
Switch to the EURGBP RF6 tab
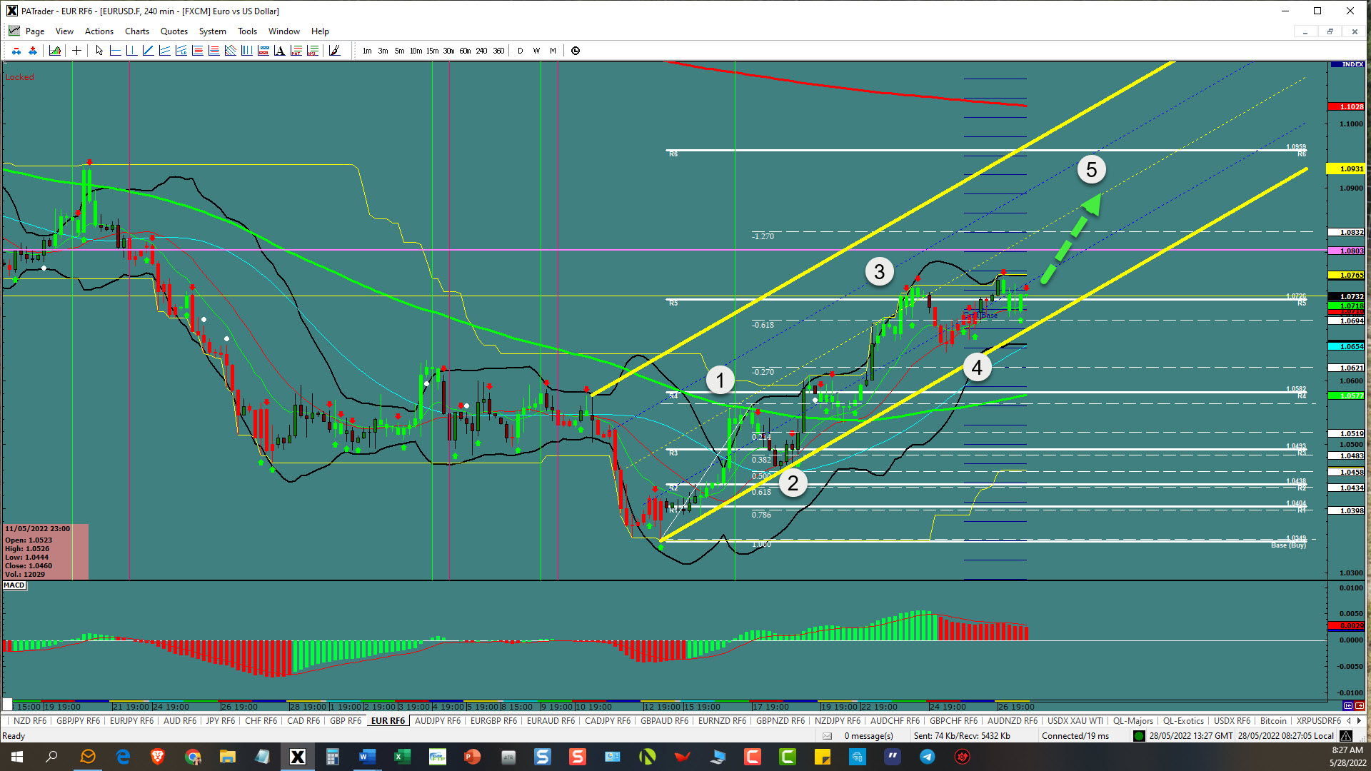pyautogui.click(x=493, y=721)
